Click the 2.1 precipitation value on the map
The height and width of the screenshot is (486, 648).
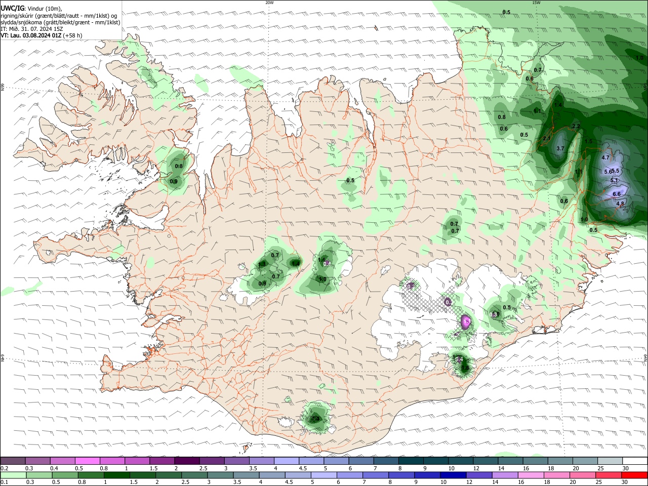546,138
